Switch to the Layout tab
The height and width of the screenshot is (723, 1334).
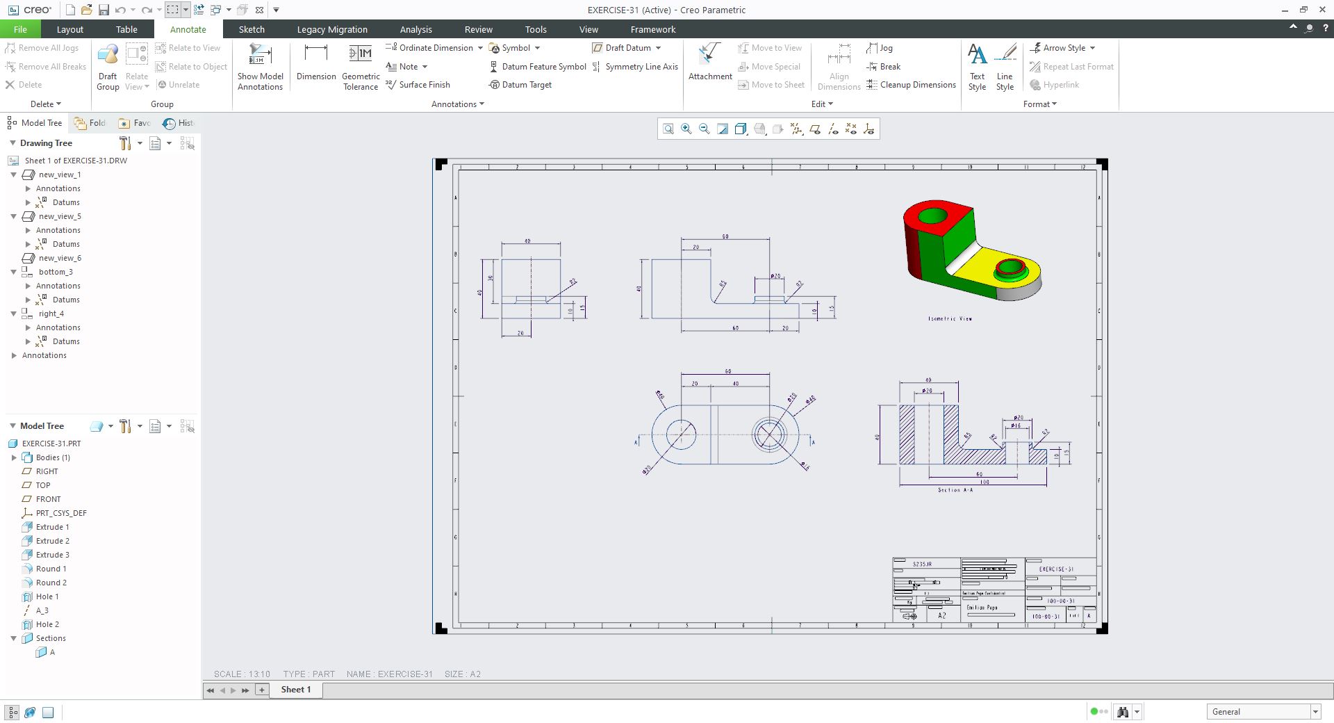tap(69, 29)
